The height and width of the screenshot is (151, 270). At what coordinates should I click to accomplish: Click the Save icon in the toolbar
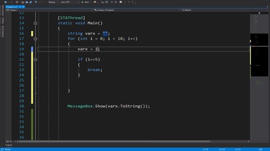[27, 2]
